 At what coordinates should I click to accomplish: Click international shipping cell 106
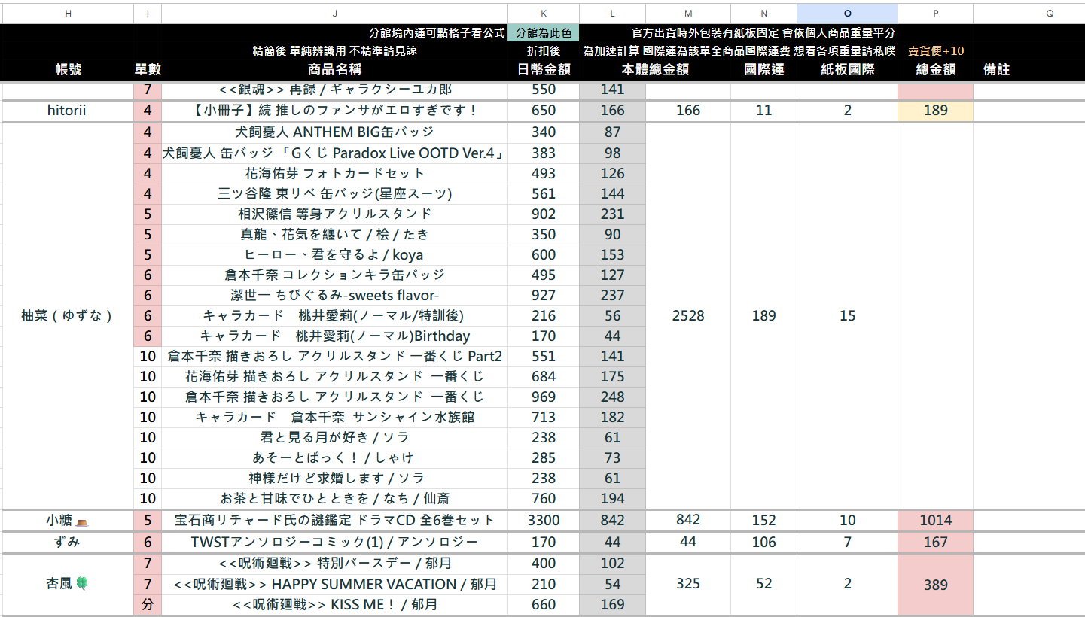(763, 542)
